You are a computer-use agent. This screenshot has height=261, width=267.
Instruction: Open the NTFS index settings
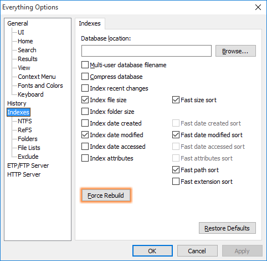coord(25,121)
